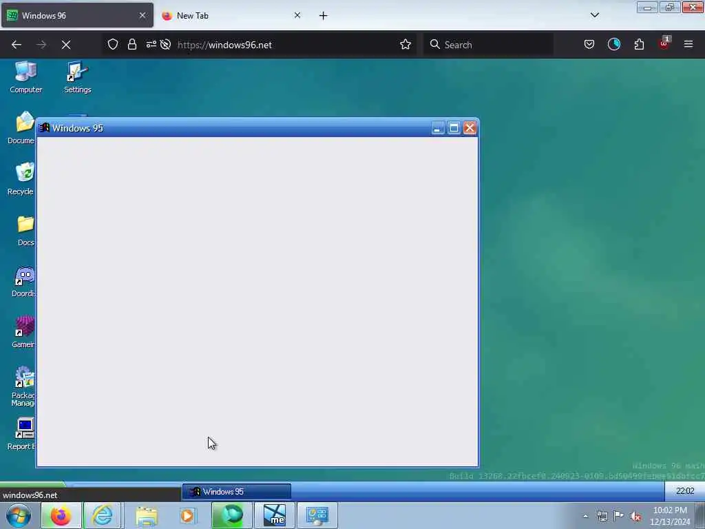Image resolution: width=705 pixels, height=529 pixels.
Task: Click the 10:02 PM system clock
Action: point(670,516)
